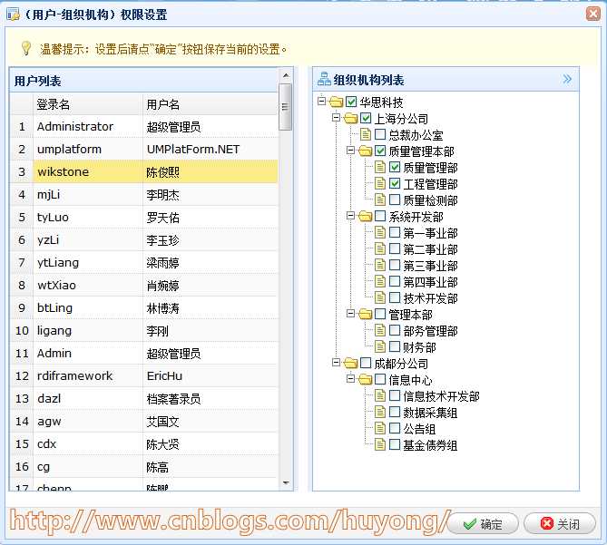Click the 确定 button to save settings

click(484, 524)
